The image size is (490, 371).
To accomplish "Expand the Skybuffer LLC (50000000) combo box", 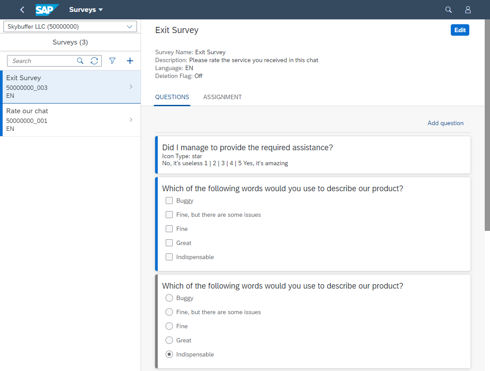I will (71, 26).
